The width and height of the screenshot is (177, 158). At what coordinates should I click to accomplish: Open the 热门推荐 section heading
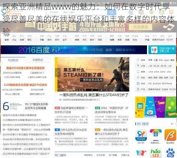coord(143,124)
